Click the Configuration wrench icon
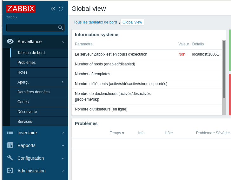Image resolution: width=231 pixels, height=180 pixels. [x=10, y=158]
